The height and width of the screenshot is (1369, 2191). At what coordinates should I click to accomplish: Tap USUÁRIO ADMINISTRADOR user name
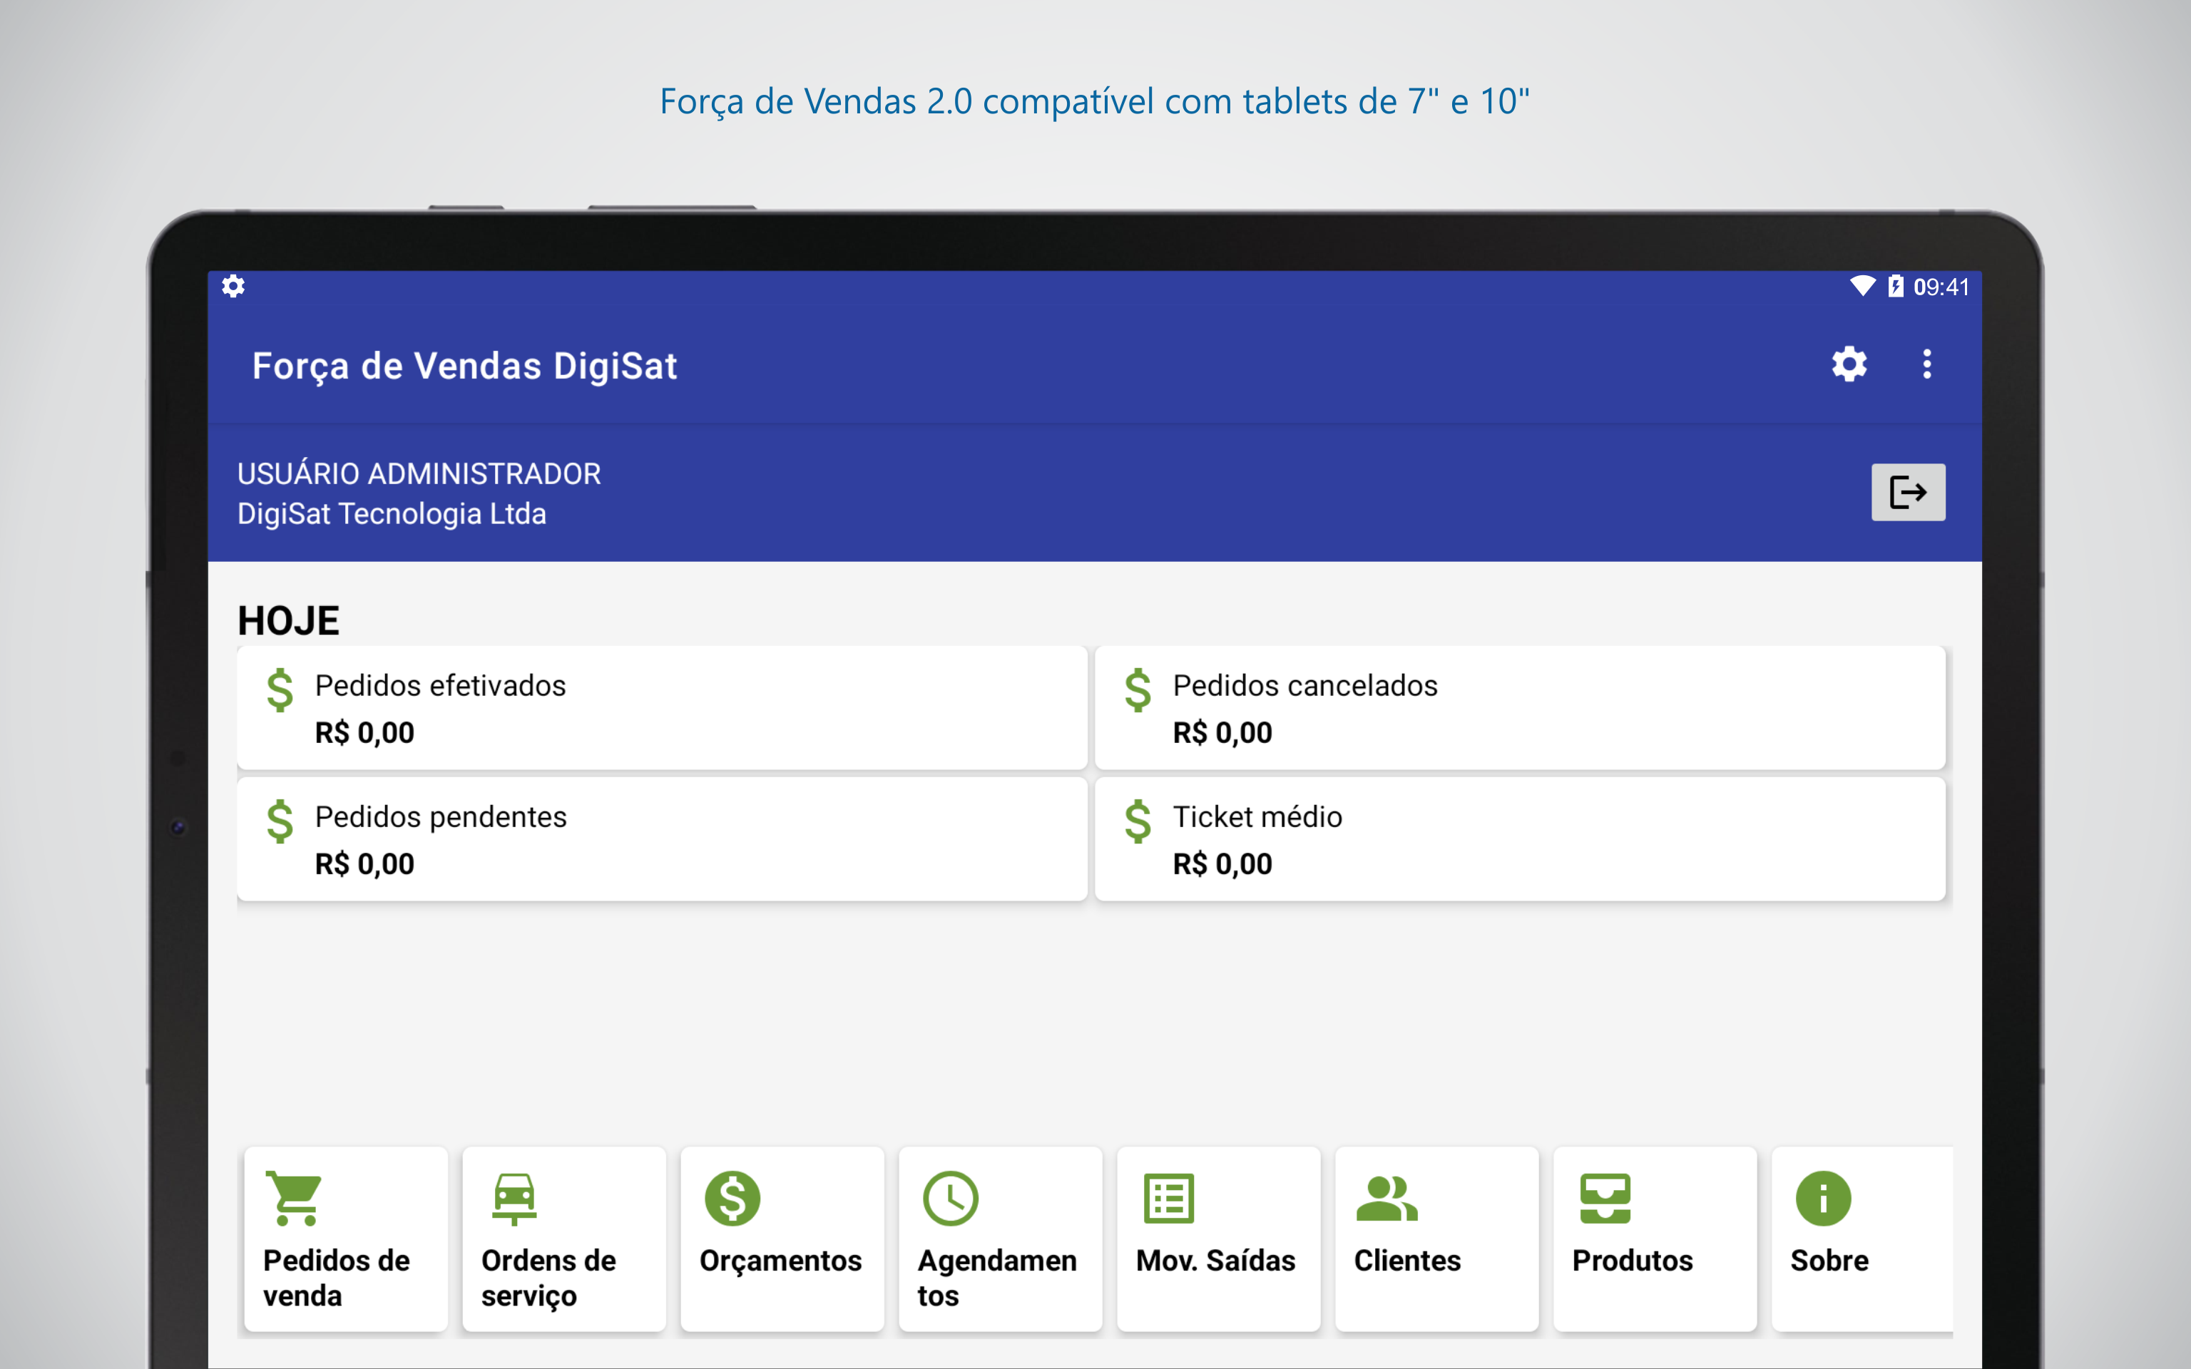click(x=419, y=473)
